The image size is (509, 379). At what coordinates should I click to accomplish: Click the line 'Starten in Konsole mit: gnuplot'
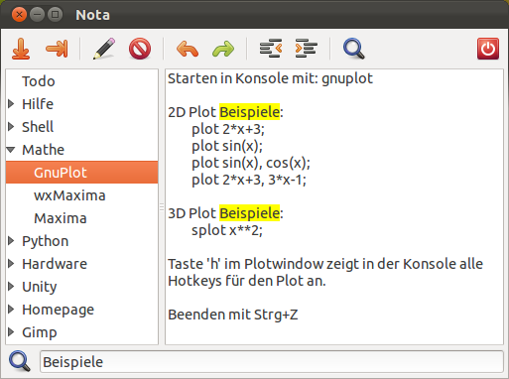(270, 78)
